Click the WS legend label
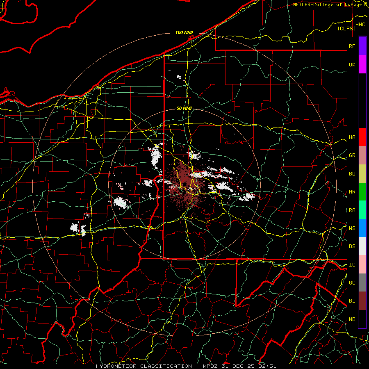This screenshot has height=369, width=369. [352, 228]
